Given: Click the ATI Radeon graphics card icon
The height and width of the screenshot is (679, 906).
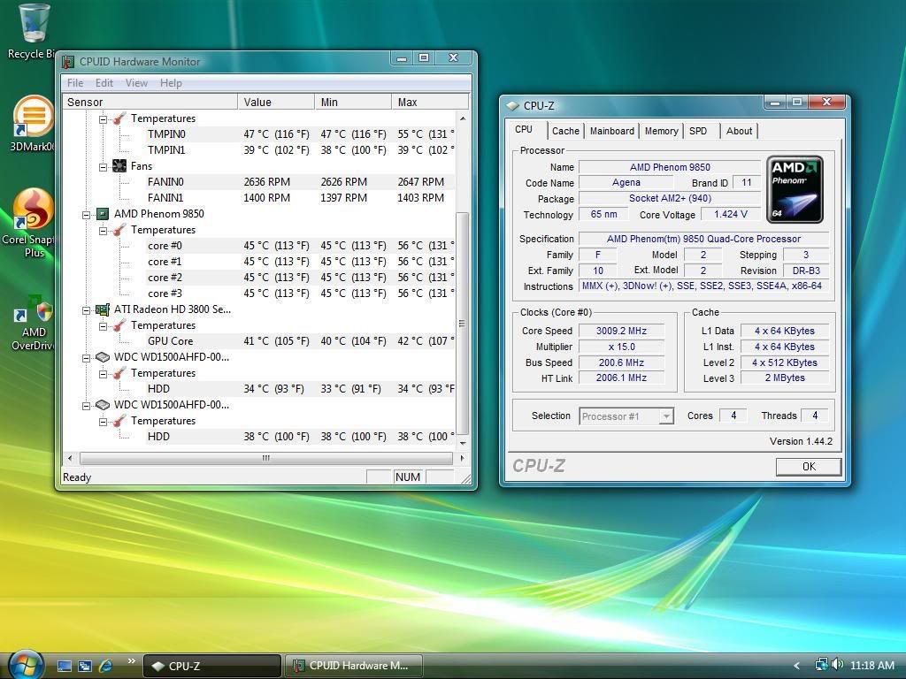Looking at the screenshot, I should pos(103,309).
